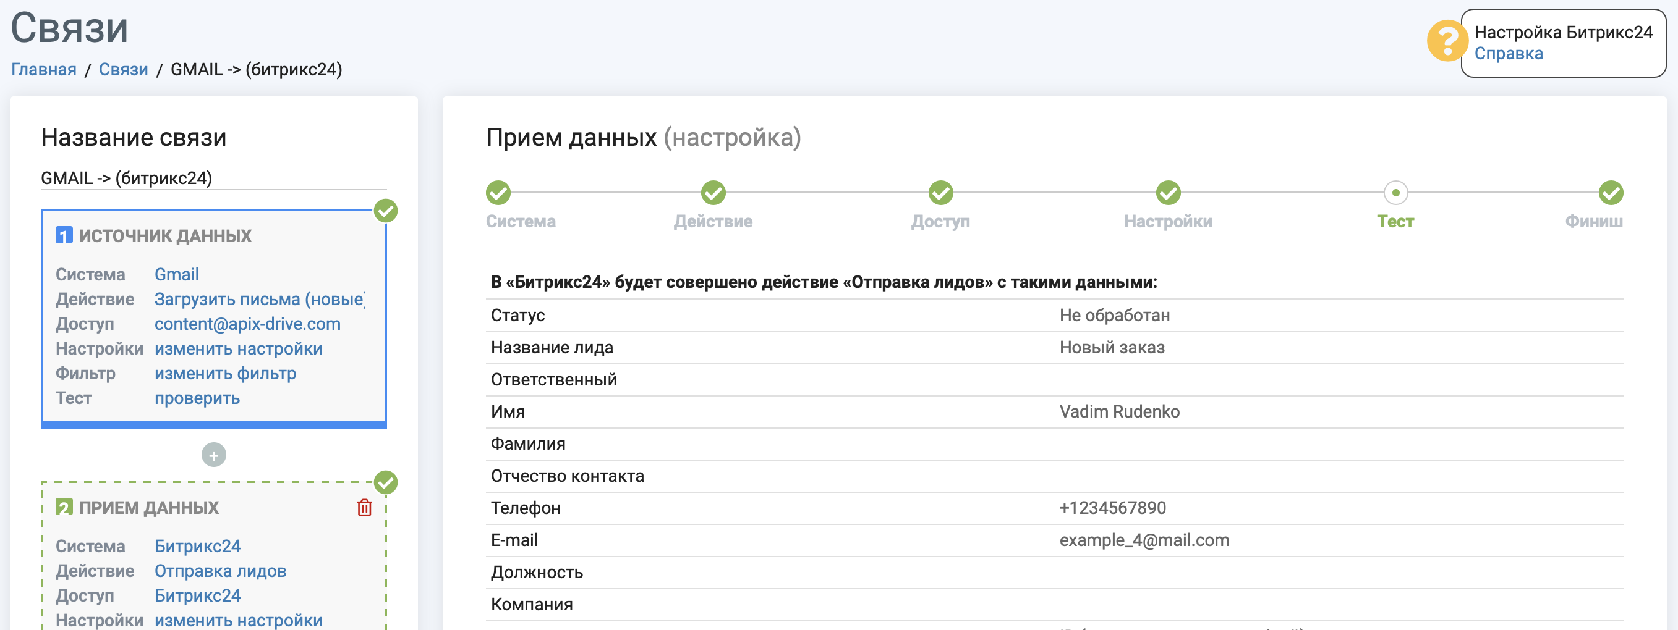
Task: Click the +1234567890 phone value
Action: [x=1113, y=508]
